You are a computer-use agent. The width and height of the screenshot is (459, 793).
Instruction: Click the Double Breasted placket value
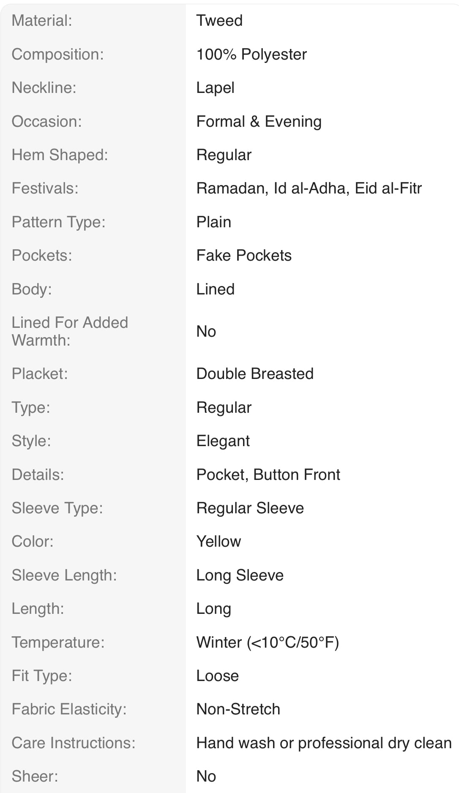(255, 374)
